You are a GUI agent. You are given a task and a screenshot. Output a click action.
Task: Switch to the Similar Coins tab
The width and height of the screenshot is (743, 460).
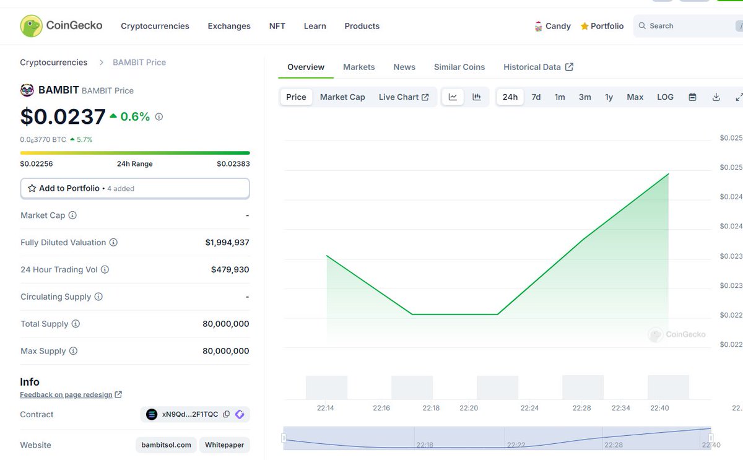459,67
